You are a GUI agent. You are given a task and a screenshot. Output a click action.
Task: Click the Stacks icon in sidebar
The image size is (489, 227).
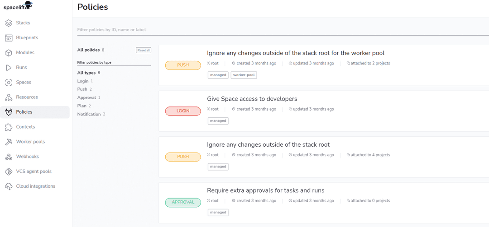(x=9, y=23)
